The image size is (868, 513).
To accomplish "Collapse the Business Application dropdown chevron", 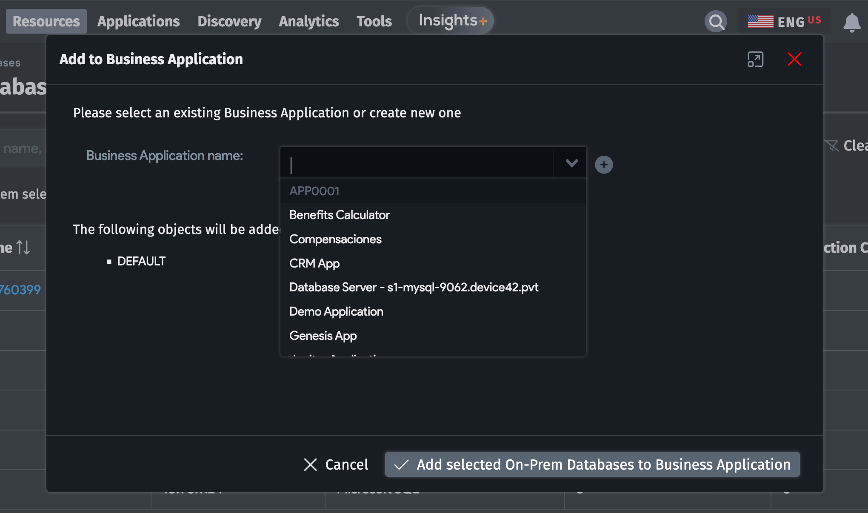I will [x=571, y=163].
